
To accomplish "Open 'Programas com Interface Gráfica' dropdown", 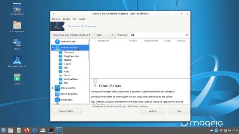I will click(x=72, y=35).
